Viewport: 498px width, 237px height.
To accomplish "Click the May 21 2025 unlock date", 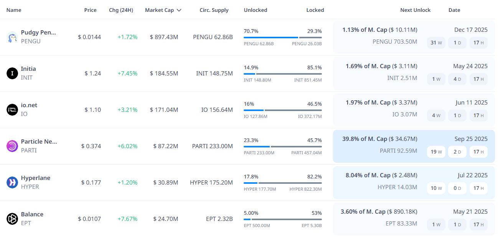I will point(470,212).
